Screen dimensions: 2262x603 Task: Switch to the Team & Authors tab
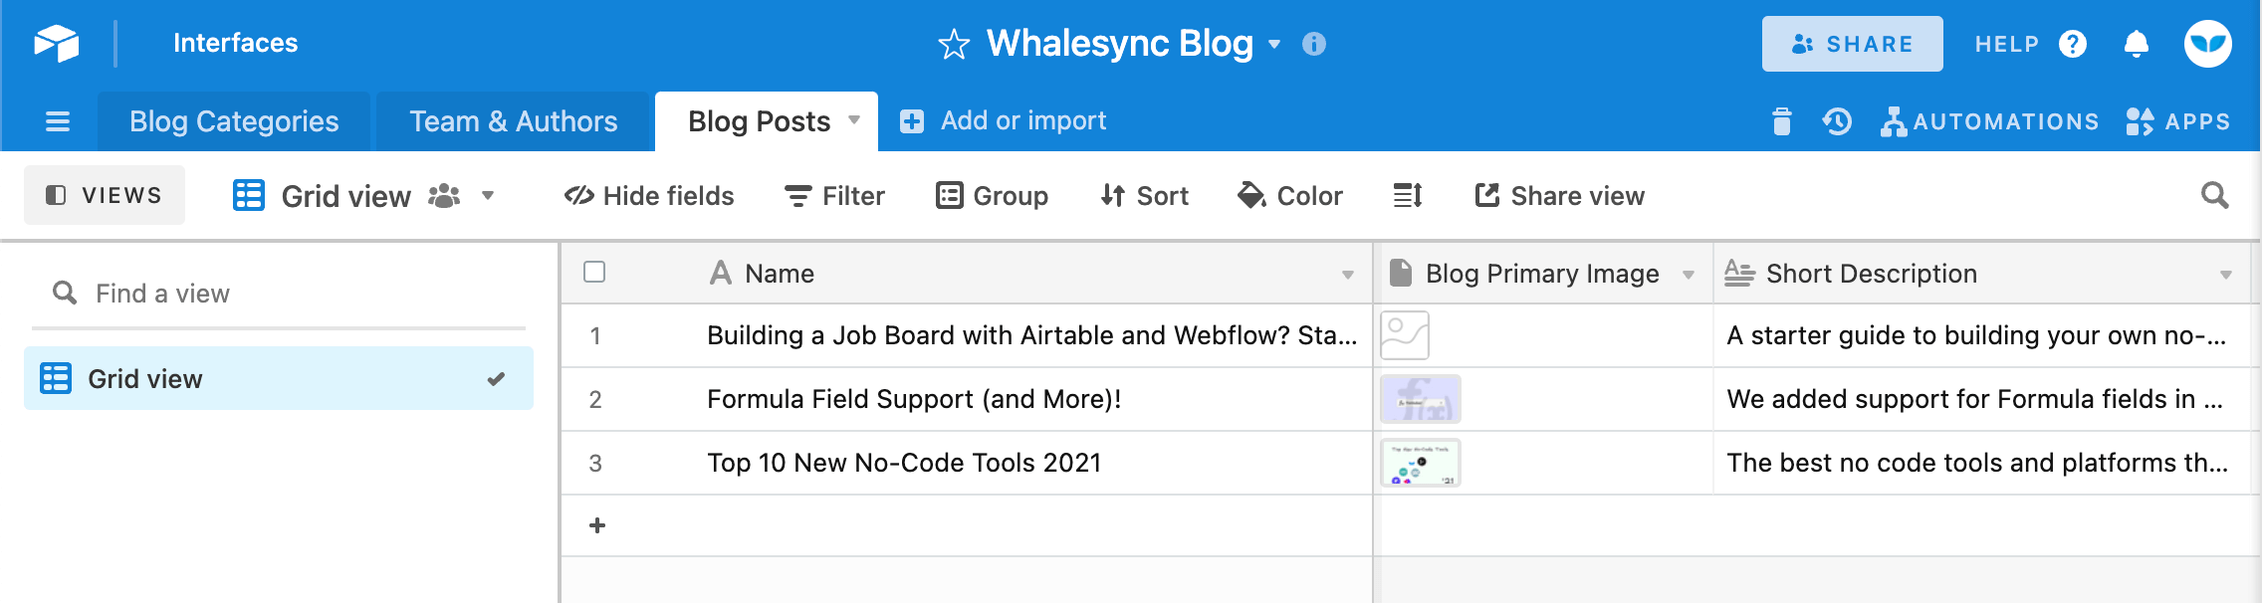[514, 121]
